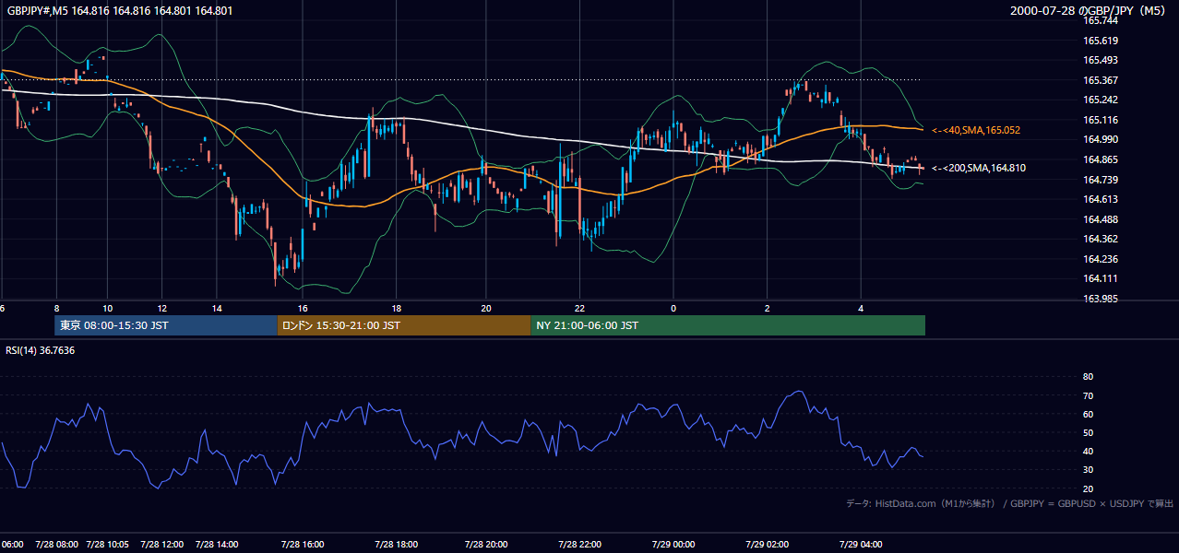Viewport: 1179px width, 553px height.
Task: Click the GBPJPY = GBPUSD × USDJPY note
Action: pos(1092,503)
